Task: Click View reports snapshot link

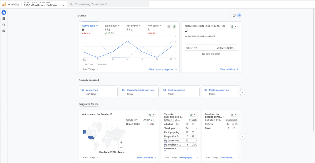Action: tap(163, 69)
